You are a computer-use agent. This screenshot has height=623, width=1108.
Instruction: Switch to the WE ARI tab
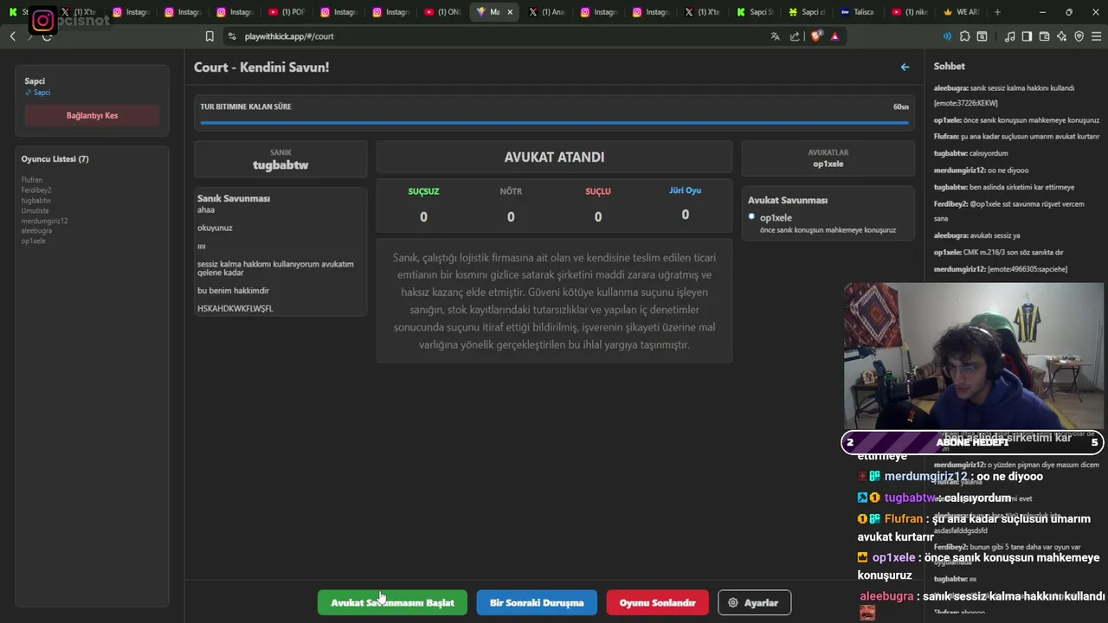pos(961,12)
